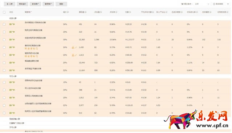Click the orange person icon in the 1,430 impressions row
Viewport: 232px width, 133px height.
(73, 47)
